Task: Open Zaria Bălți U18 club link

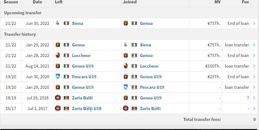Action: tap(87, 108)
